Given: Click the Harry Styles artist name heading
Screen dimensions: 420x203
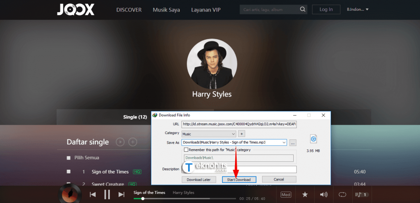Looking at the screenshot, I should 212,94.
